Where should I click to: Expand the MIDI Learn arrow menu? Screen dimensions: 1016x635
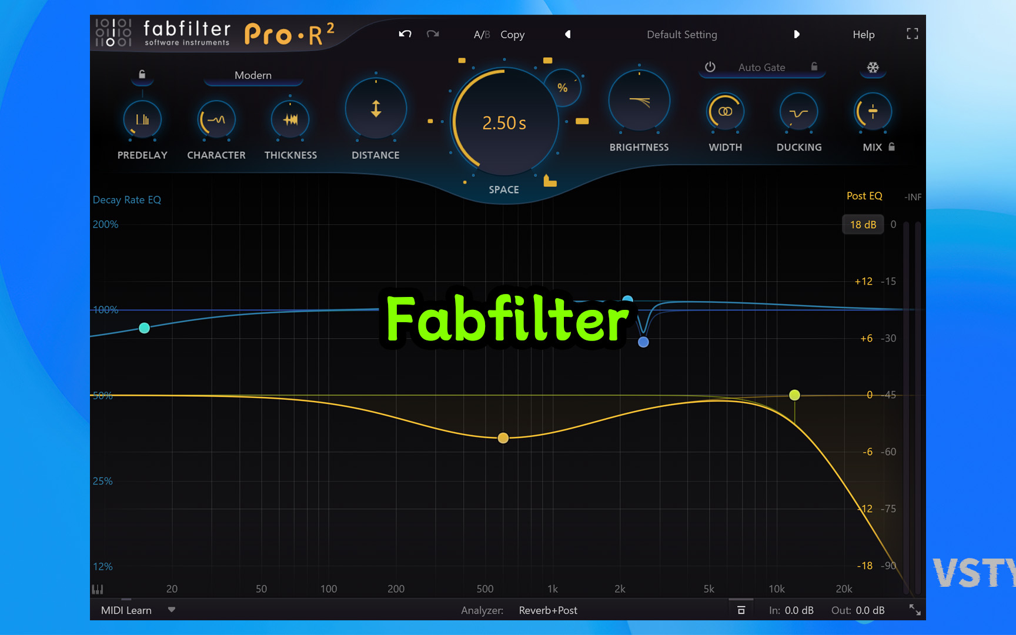click(x=172, y=610)
